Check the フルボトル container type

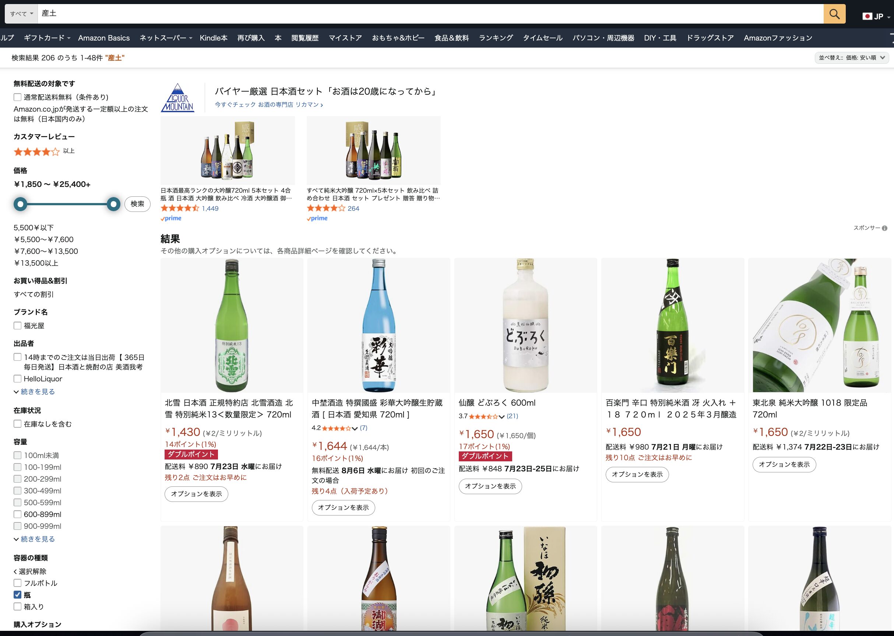[x=18, y=583]
